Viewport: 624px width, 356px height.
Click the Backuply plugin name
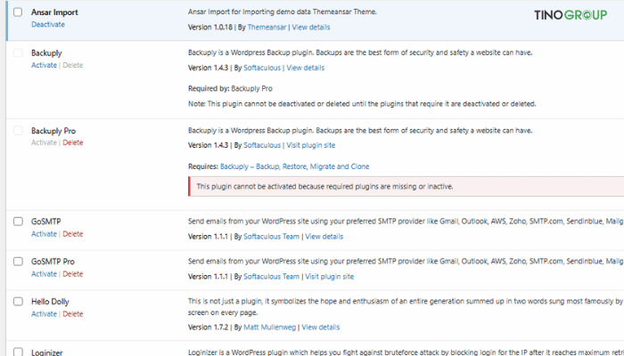click(46, 53)
